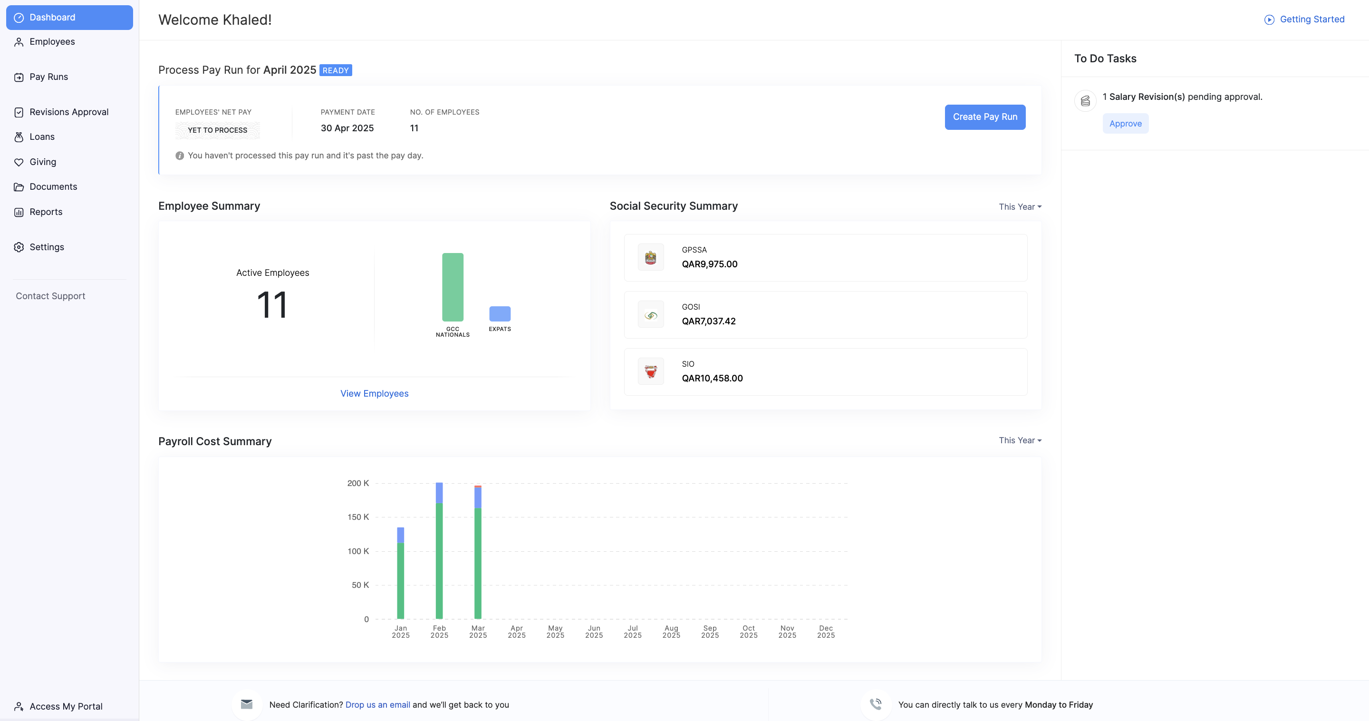Click the green GCC Nationals bar

click(452, 287)
